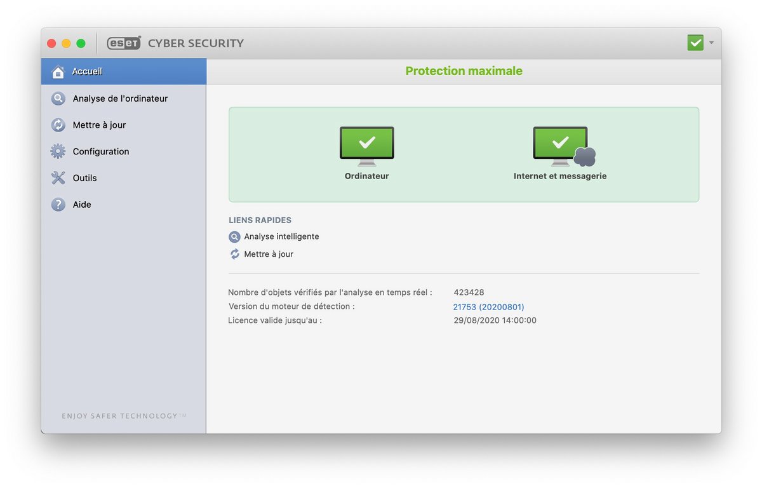Expand the dropdown arrow next to status checkmark

[x=712, y=43]
